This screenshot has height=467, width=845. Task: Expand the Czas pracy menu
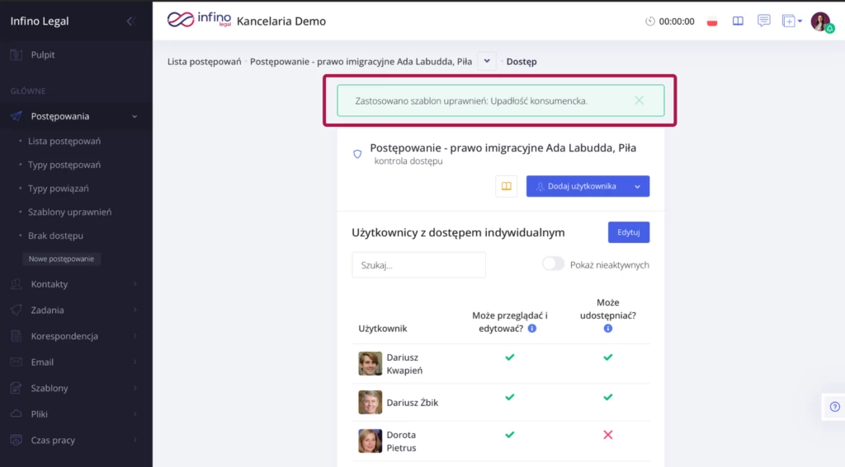tap(135, 440)
